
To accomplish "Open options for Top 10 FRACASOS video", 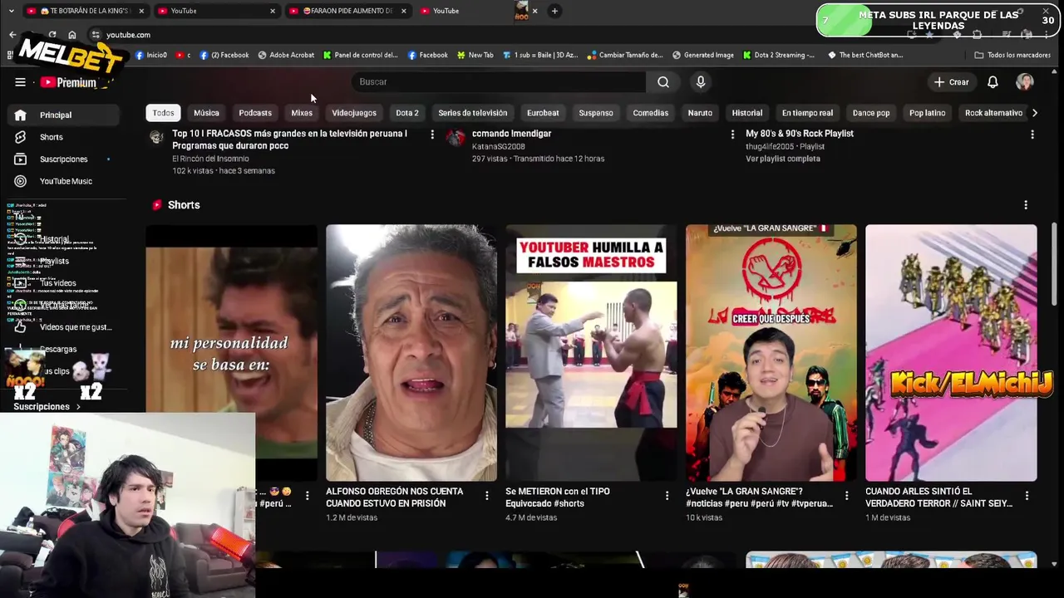I will [432, 135].
